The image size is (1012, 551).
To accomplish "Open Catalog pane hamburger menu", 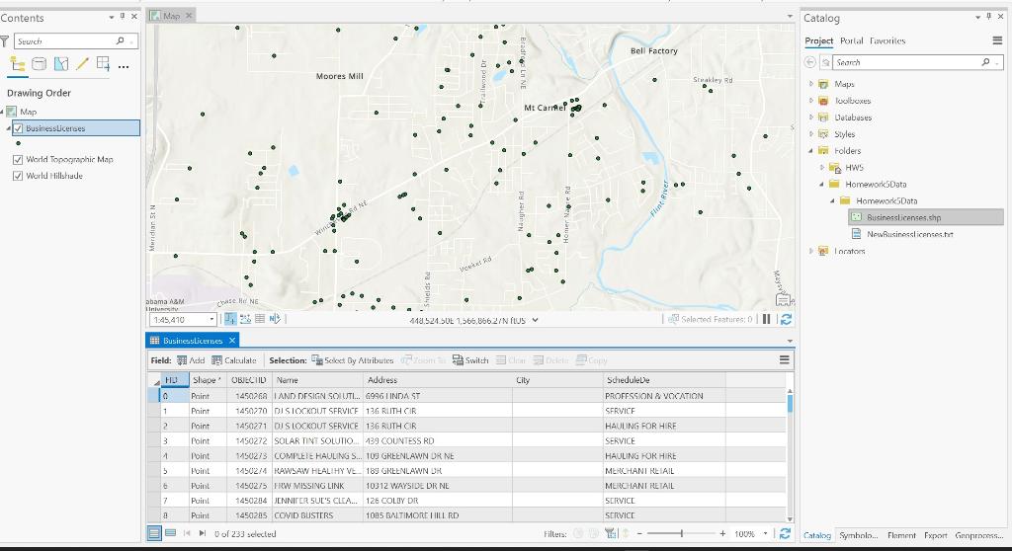I will tap(997, 40).
